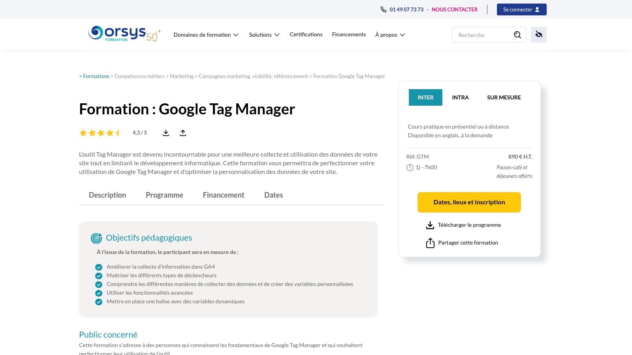Click the Se connecter button
The height and width of the screenshot is (355, 632).
click(x=521, y=9)
